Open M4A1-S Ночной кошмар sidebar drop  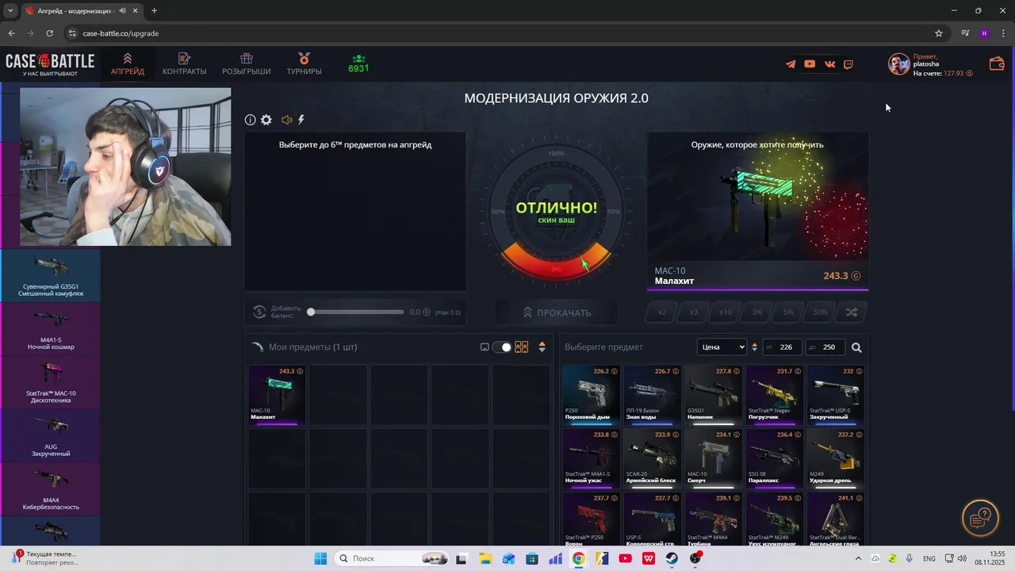click(x=51, y=329)
